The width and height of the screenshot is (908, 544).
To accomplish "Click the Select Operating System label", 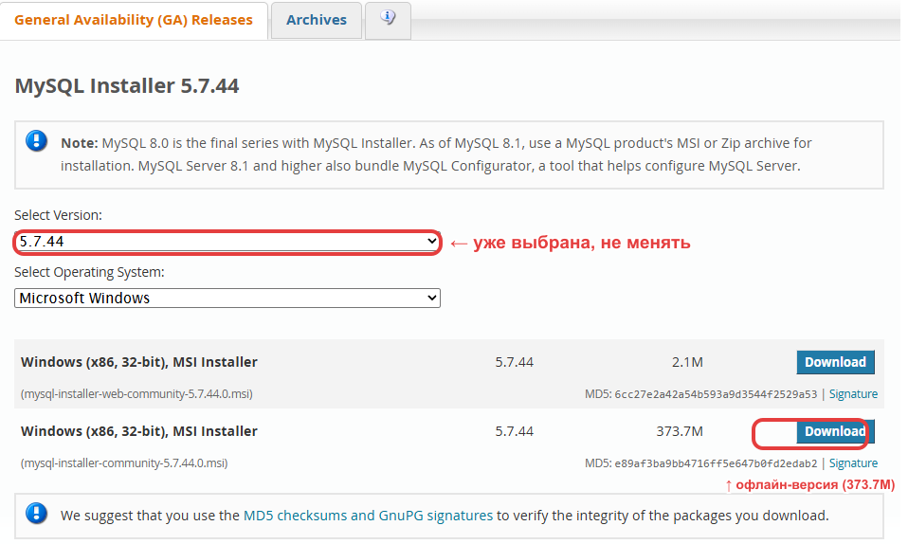I will (89, 272).
